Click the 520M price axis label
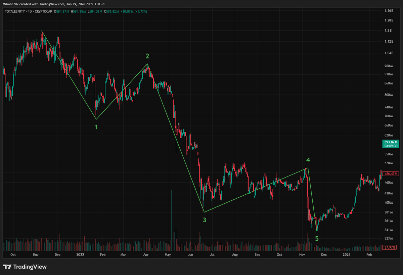This screenshot has width=403, height=275. click(389, 163)
